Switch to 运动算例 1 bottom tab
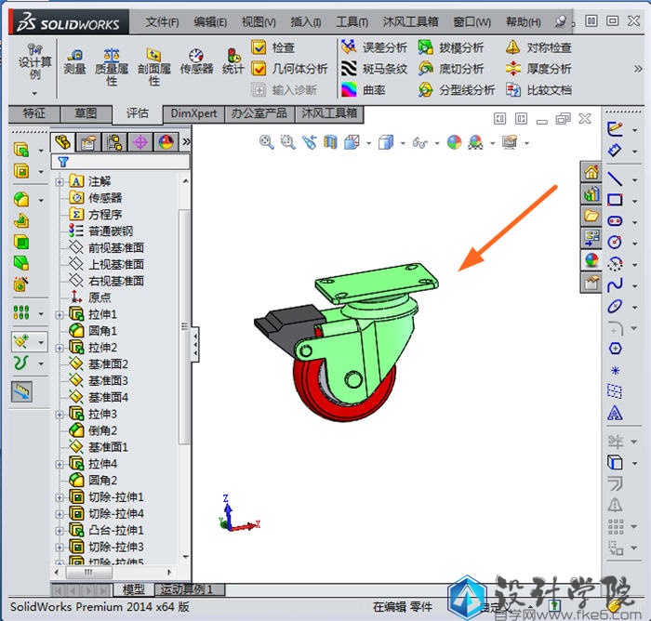 pos(186,589)
